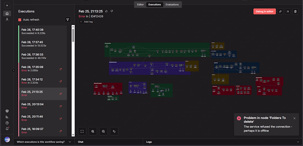Screen dimensions: 303x146
Task: Expand 'Which executions is this workflow saving?'
Action: 44,142
